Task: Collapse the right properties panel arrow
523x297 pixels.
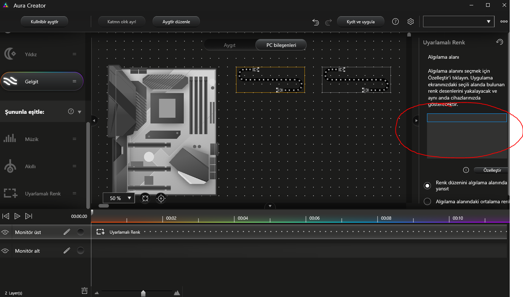Action: point(416,120)
